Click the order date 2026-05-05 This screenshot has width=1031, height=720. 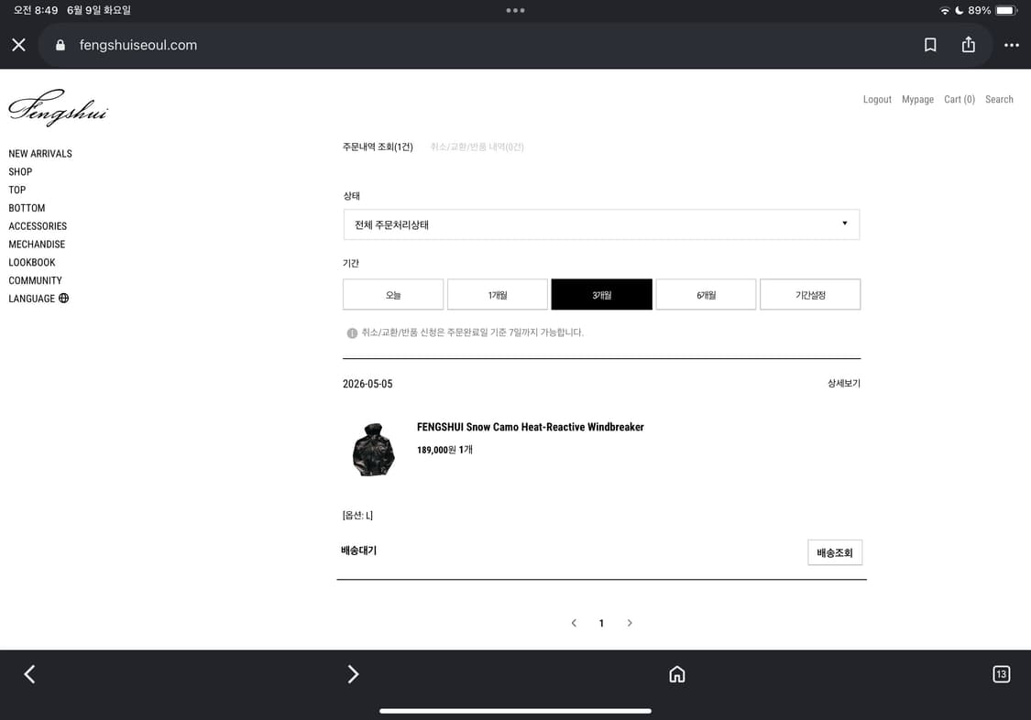click(x=367, y=384)
